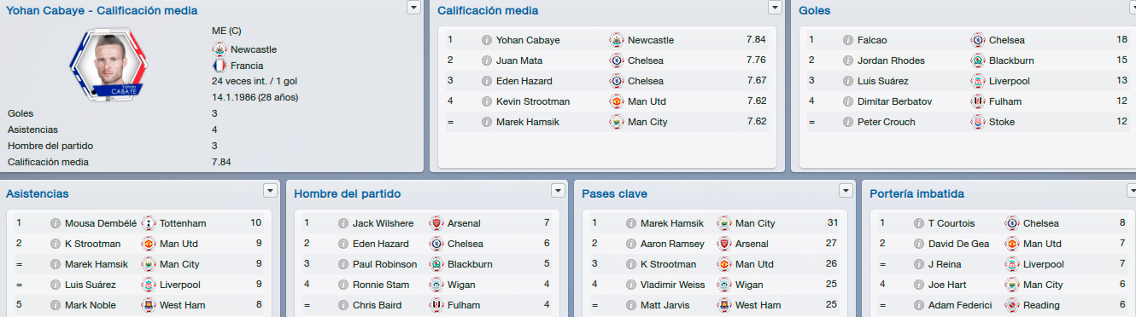Click info icon next to T Courtois
This screenshot has width=1136, height=317.
(919, 223)
